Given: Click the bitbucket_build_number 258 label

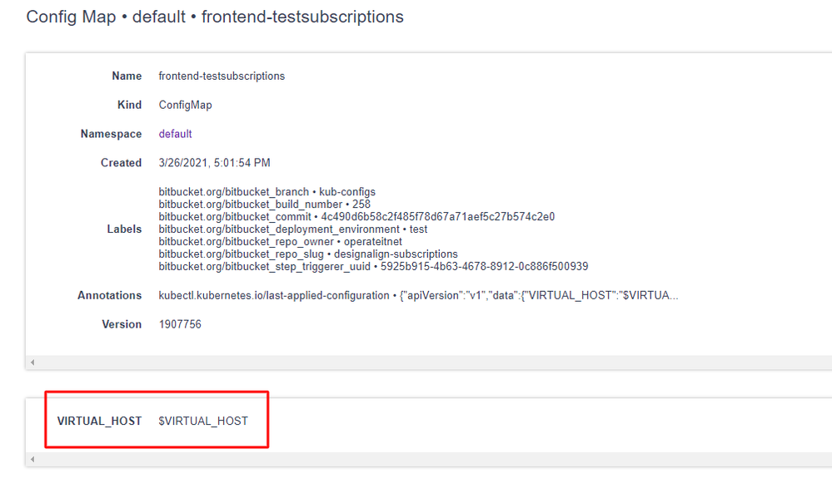Looking at the screenshot, I should [x=264, y=204].
